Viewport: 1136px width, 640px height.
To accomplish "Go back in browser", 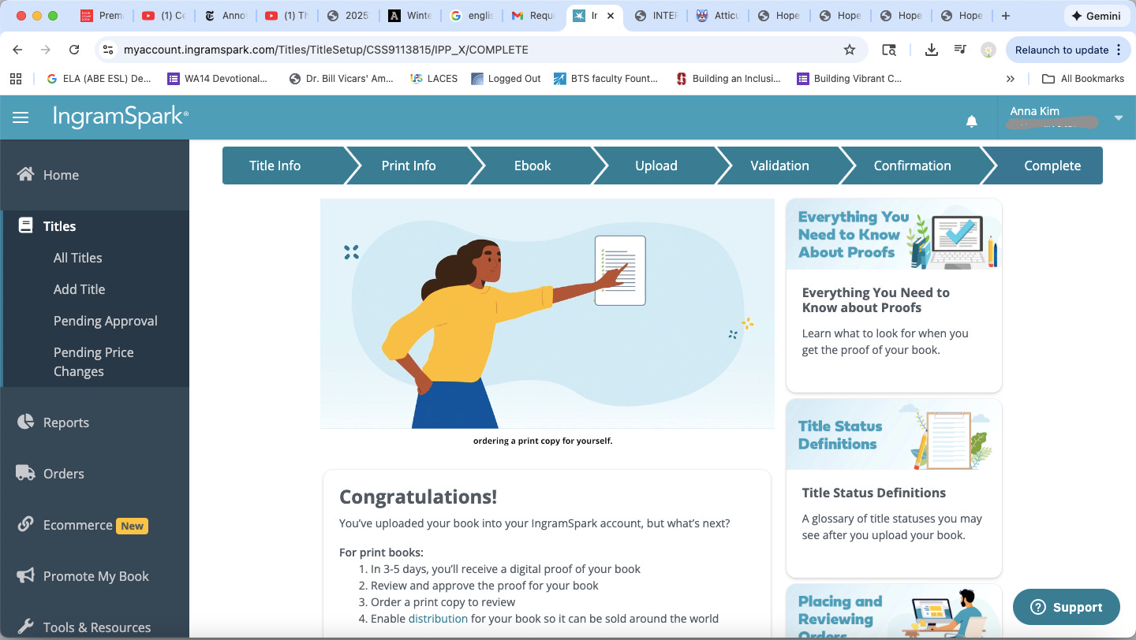I will [17, 50].
